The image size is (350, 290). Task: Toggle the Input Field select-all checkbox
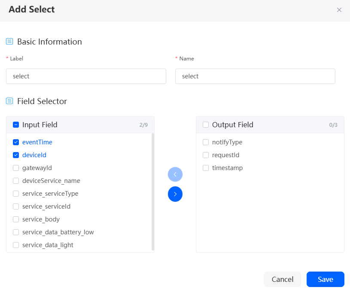point(16,125)
